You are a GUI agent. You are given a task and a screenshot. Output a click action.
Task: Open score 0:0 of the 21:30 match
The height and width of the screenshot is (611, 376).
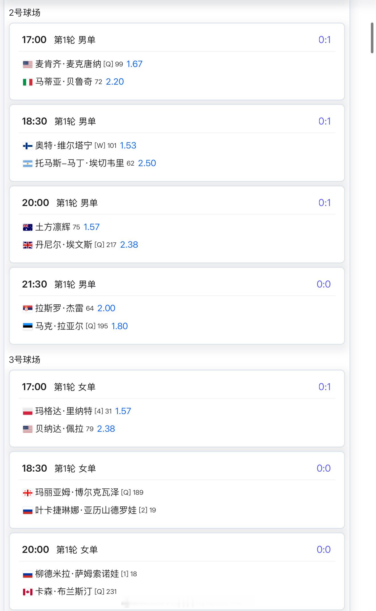click(324, 284)
